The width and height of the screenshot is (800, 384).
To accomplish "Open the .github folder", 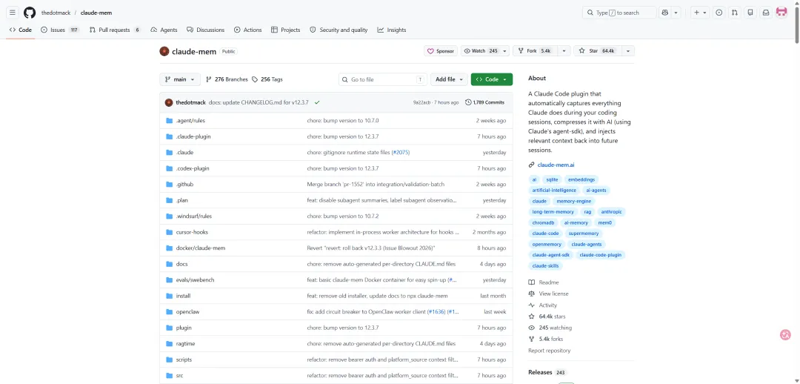I will (184, 185).
